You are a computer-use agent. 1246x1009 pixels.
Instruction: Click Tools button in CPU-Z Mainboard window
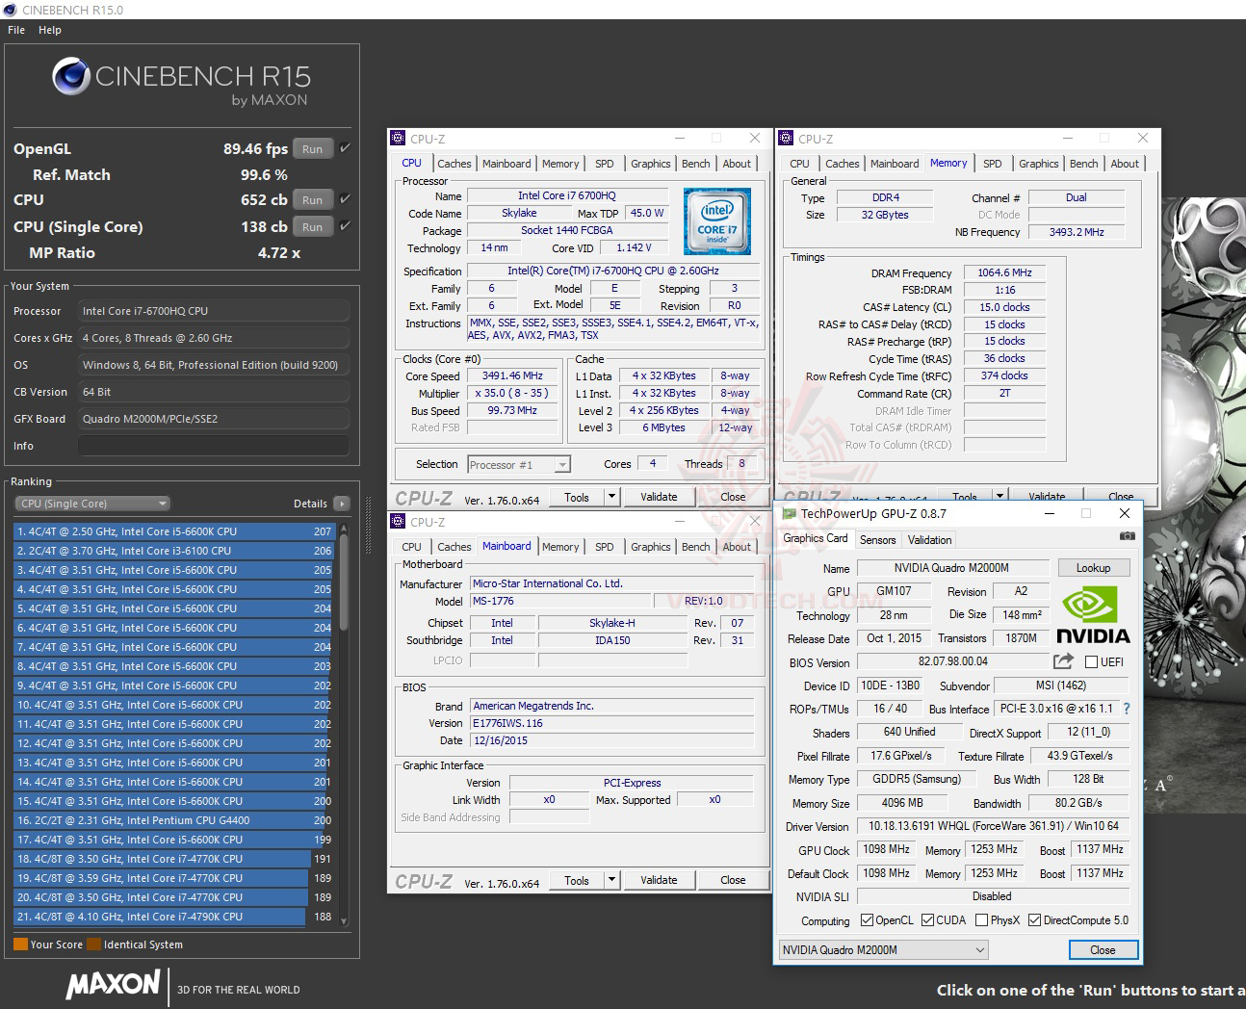[x=577, y=880]
